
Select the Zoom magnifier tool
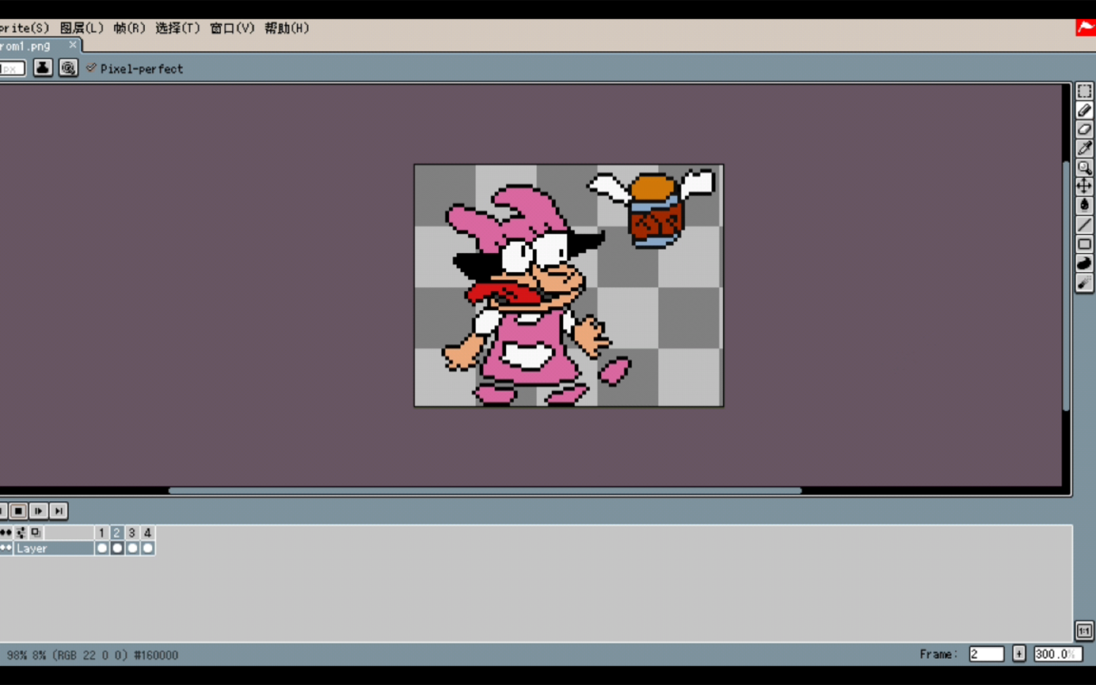[1084, 167]
